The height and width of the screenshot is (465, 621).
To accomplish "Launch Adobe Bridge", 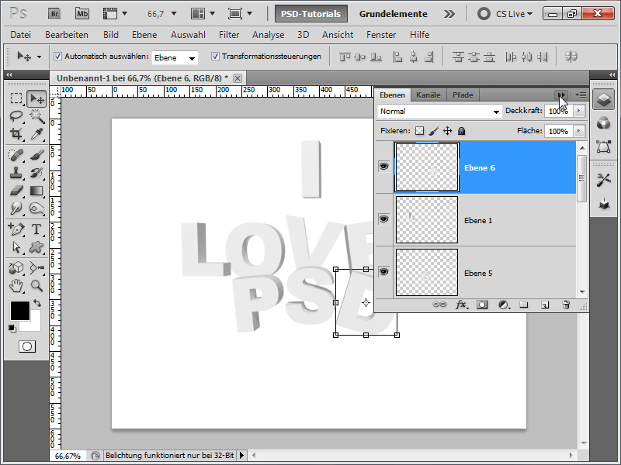I will point(54,14).
